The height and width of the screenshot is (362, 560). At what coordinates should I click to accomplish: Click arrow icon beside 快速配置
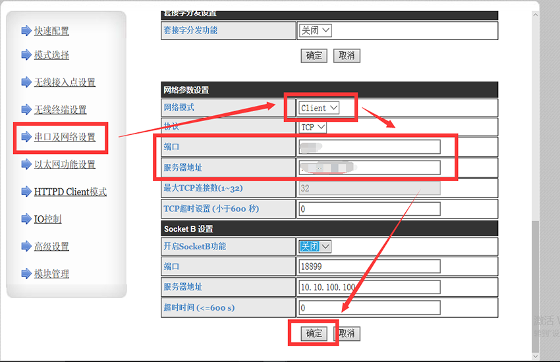26,31
